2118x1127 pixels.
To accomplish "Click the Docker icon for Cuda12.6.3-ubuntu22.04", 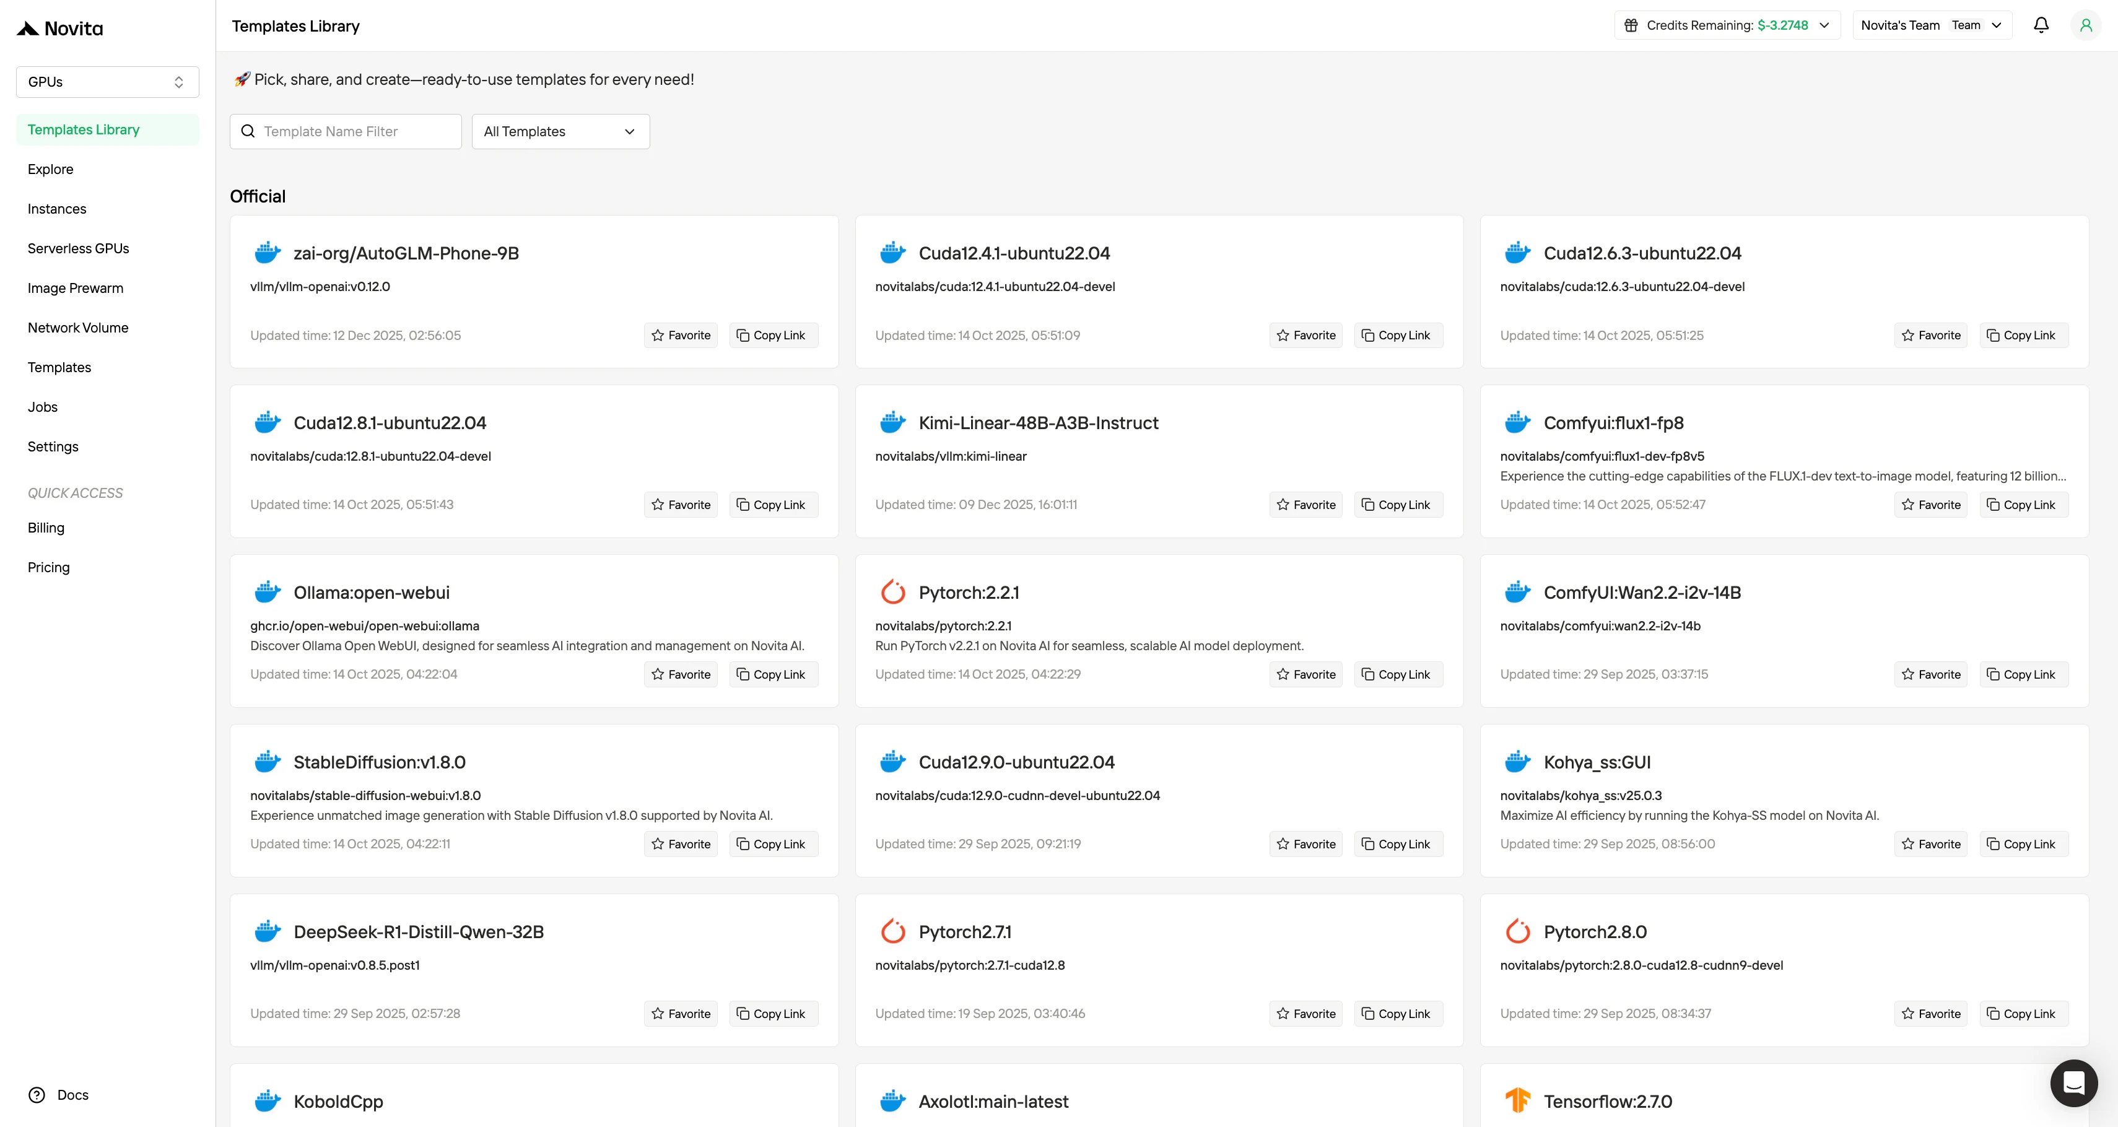I will tap(1517, 253).
